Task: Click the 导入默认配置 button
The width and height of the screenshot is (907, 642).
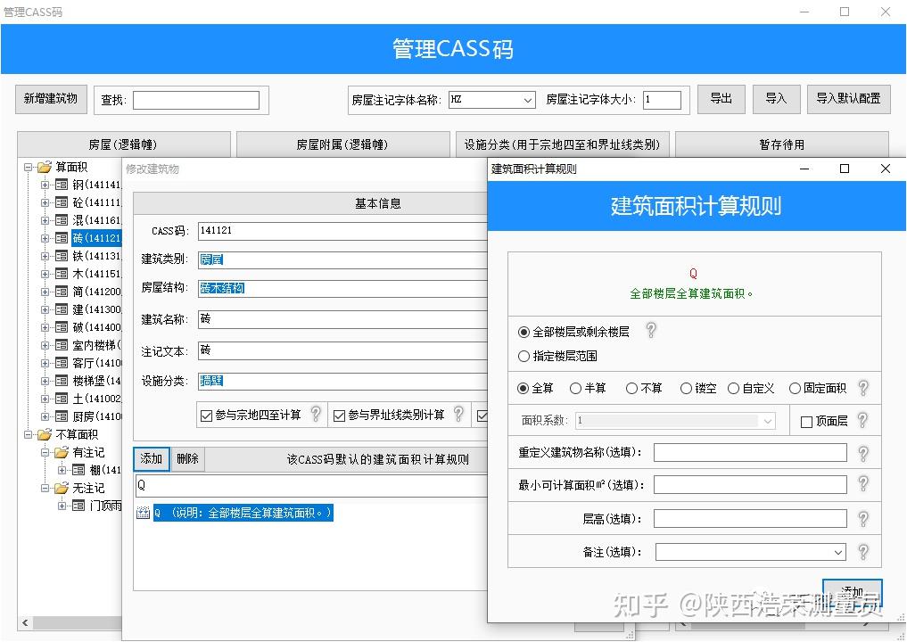Action: pos(848,99)
